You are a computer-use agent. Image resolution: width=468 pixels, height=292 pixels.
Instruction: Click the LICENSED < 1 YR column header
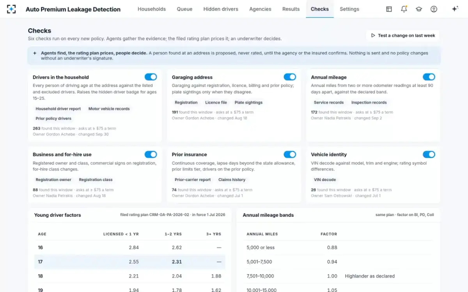[121, 234]
